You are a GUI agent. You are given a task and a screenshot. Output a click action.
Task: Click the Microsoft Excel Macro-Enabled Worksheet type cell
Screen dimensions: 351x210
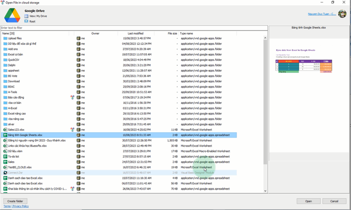(205, 151)
